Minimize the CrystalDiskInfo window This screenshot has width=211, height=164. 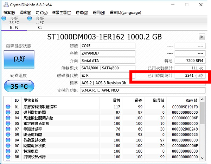click(x=173, y=5)
